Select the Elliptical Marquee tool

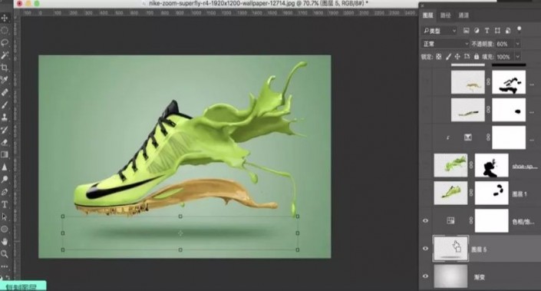5,31
